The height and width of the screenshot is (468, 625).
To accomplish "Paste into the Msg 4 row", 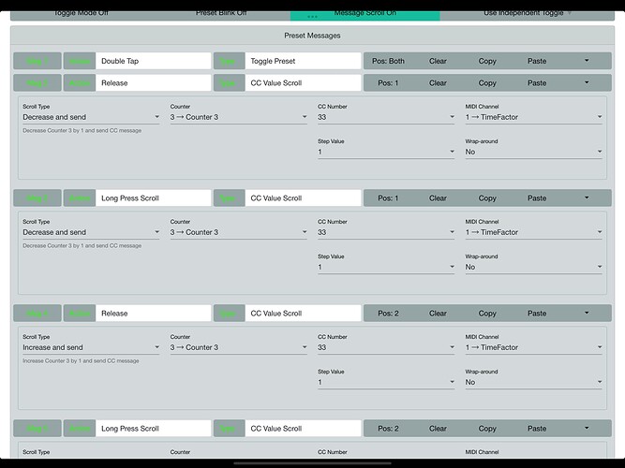I will coord(537,313).
